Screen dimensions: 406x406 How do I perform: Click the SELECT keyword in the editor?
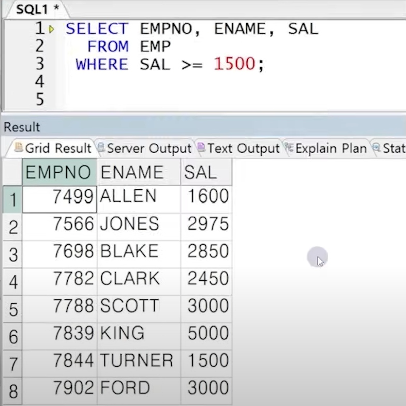tap(97, 28)
